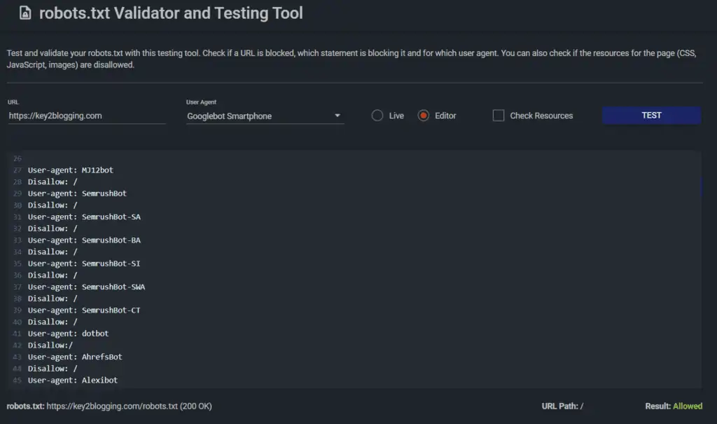
Task: Click line 33 User-agent: SemrushBot-BA
Action: [84, 240]
